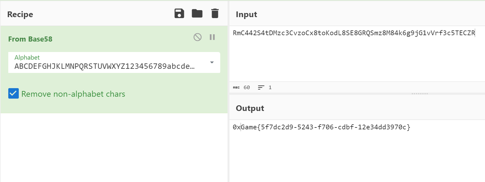Click into the Input text containing RmC442S4t

354,33
